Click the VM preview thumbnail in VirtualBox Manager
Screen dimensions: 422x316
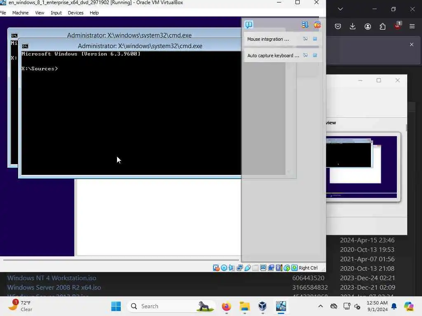(x=361, y=167)
